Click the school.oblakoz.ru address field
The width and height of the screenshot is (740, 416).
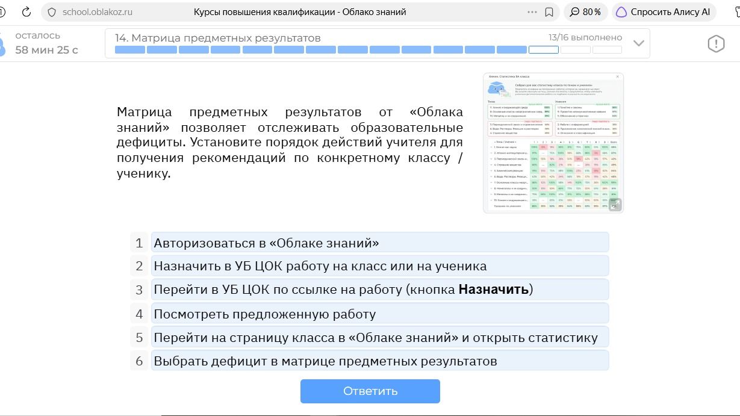coord(98,12)
